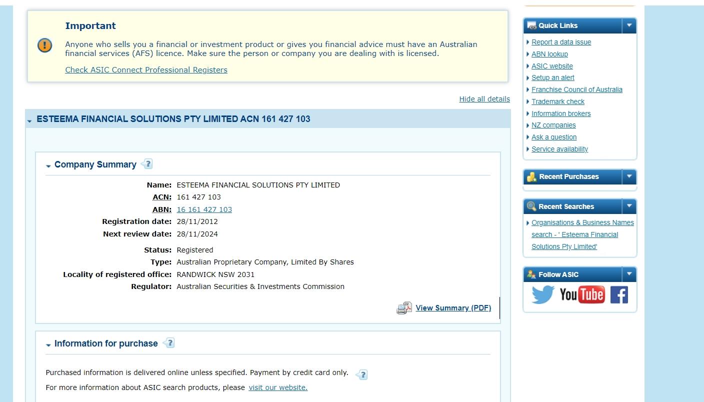Open Setup an alert quick link
Image resolution: width=704 pixels, height=402 pixels.
tap(552, 77)
